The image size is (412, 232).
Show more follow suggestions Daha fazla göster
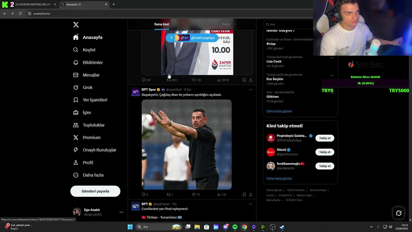coord(279,179)
